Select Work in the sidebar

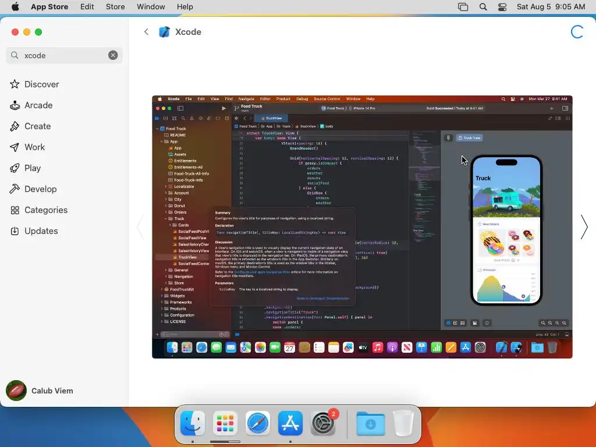click(x=27, y=147)
